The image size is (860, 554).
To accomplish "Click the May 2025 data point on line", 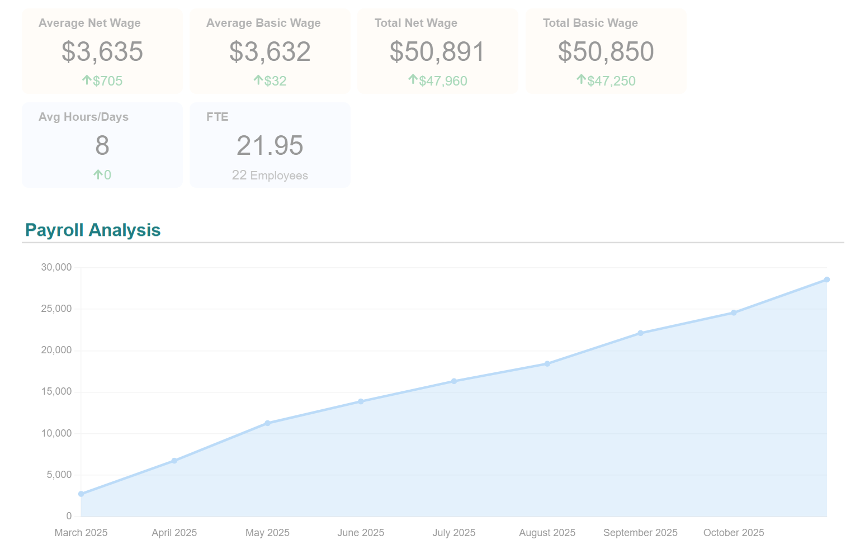I will tap(267, 423).
